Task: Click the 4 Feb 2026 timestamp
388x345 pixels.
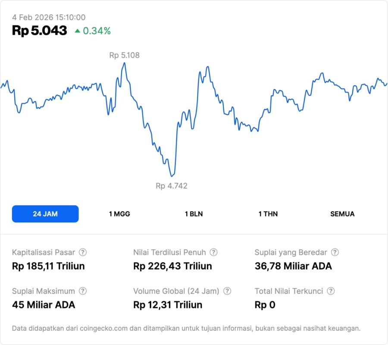Action: pos(49,17)
